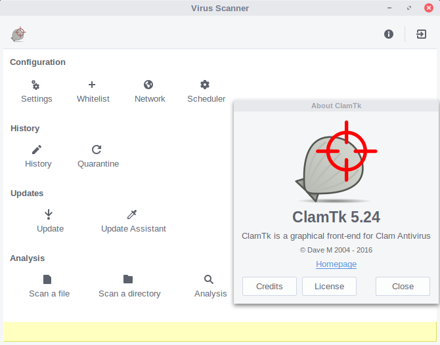Click the Whitelist label
The height and width of the screenshot is (345, 440).
click(x=93, y=99)
